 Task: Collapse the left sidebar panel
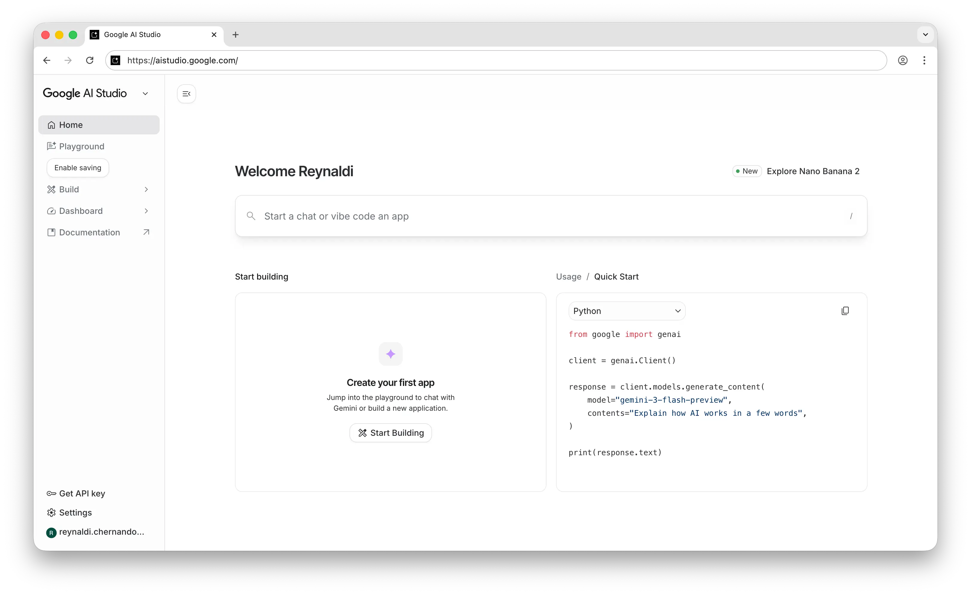[x=186, y=94]
